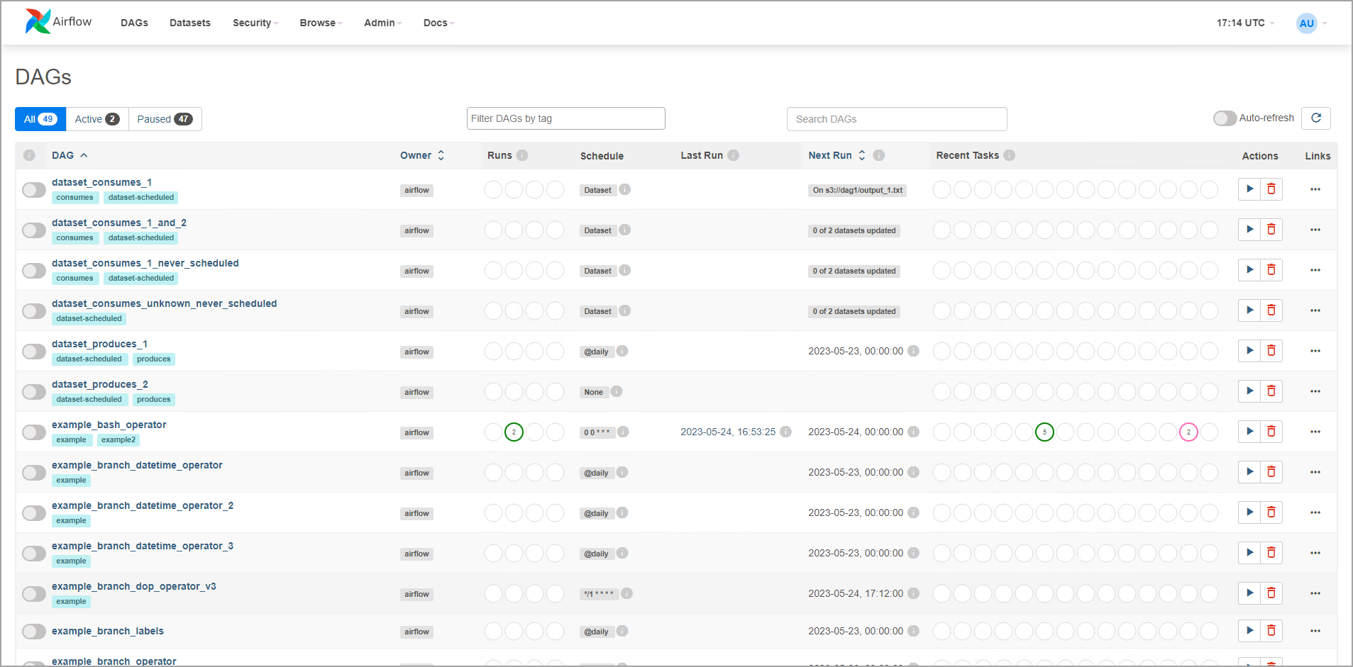This screenshot has width=1353, height=667.
Task: Open links ellipsis for dataset_produces_1
Action: [x=1315, y=352]
